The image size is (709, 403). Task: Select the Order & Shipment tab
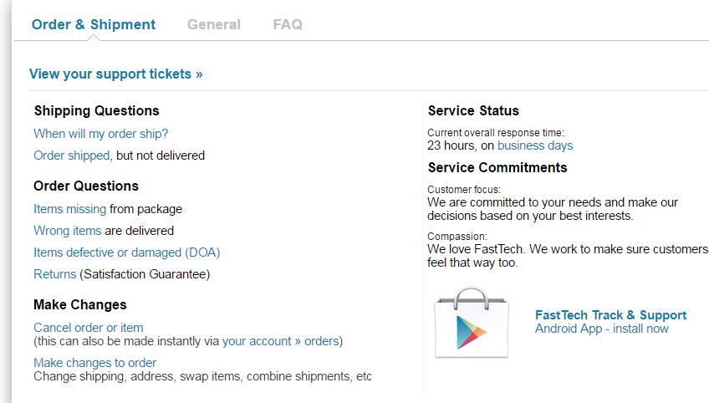point(94,24)
